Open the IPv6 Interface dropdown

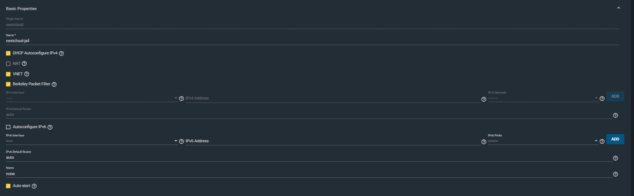pyautogui.click(x=92, y=141)
